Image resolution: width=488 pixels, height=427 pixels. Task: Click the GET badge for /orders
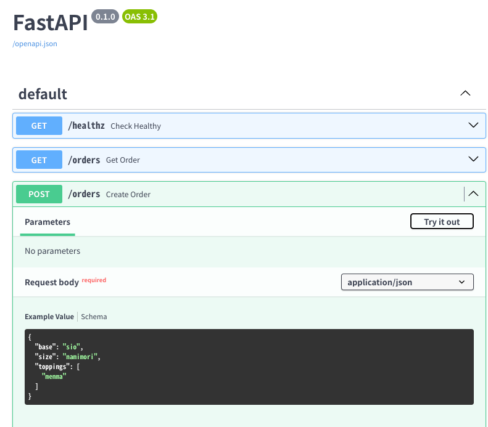click(x=39, y=160)
